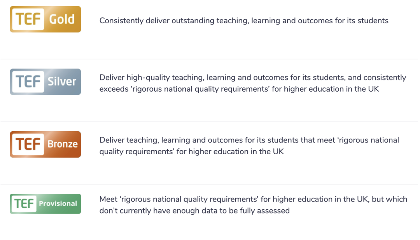The height and width of the screenshot is (240, 420).
Task: Click the word "Silver" on the silver badge
Action: click(62, 82)
